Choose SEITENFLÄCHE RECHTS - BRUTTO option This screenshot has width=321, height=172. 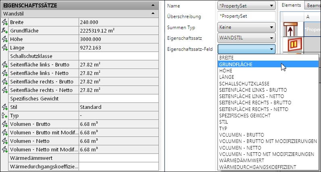coord(268,102)
